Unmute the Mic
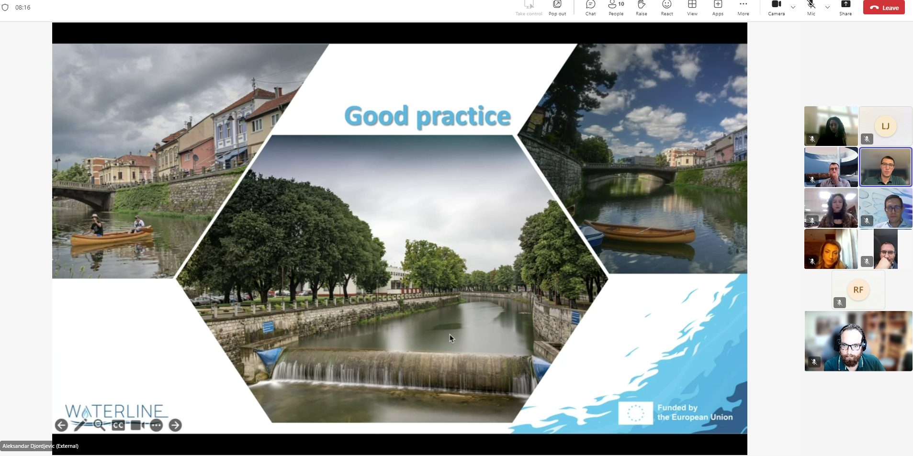 pyautogui.click(x=811, y=8)
